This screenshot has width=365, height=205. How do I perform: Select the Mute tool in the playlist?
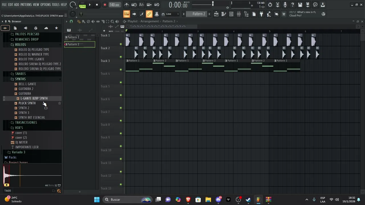pyautogui.click(x=93, y=21)
